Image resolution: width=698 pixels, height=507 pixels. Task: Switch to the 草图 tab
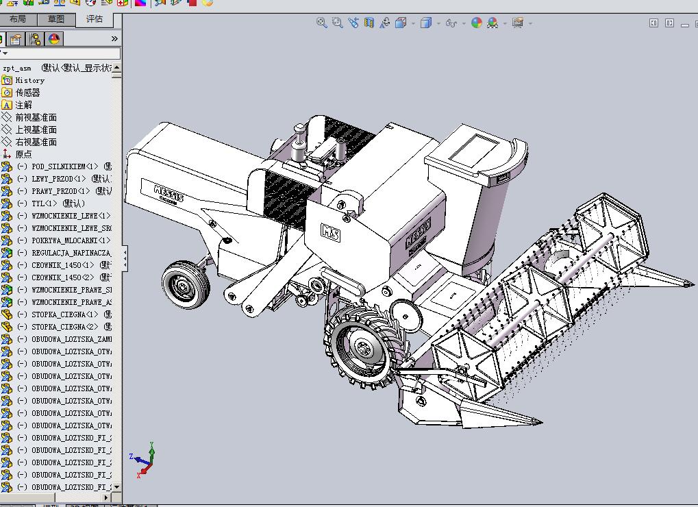click(x=56, y=19)
